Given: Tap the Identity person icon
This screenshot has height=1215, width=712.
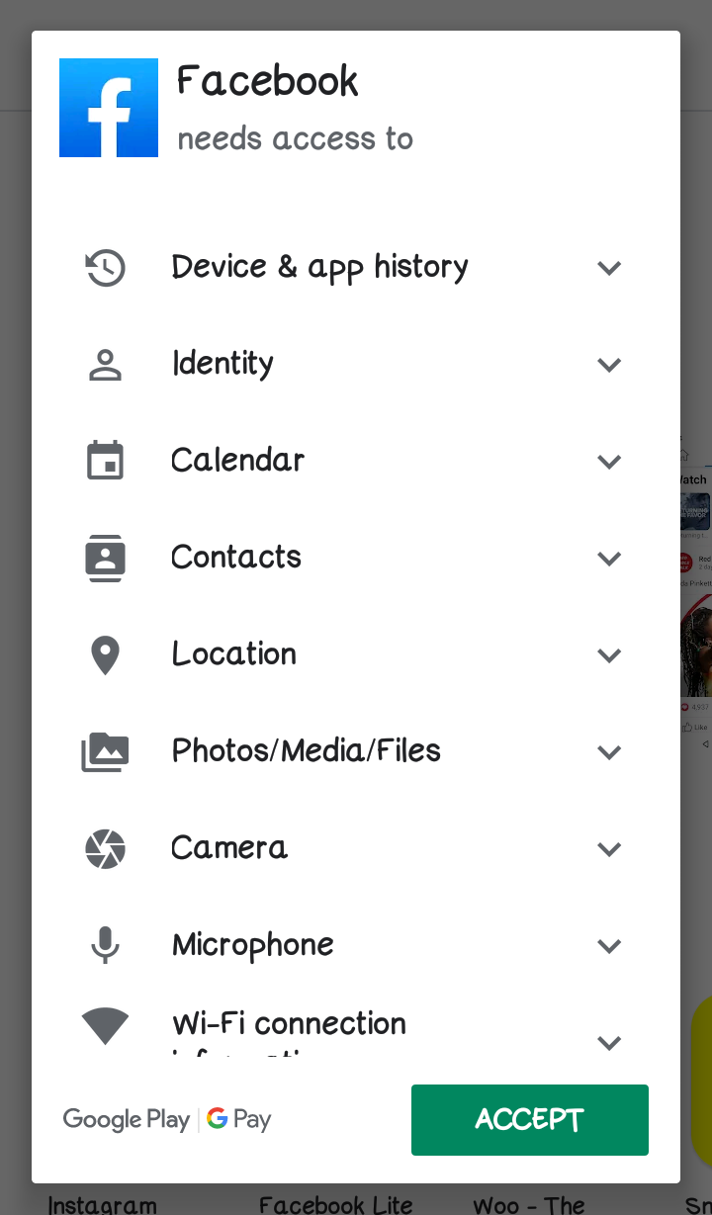Looking at the screenshot, I should coord(105,364).
